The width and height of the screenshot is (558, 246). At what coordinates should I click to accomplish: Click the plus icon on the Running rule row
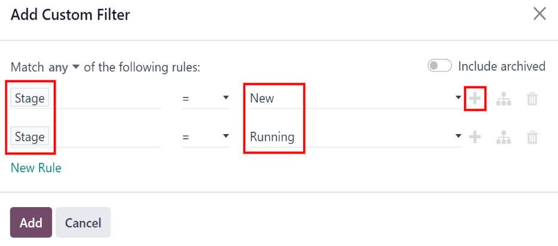click(x=475, y=137)
